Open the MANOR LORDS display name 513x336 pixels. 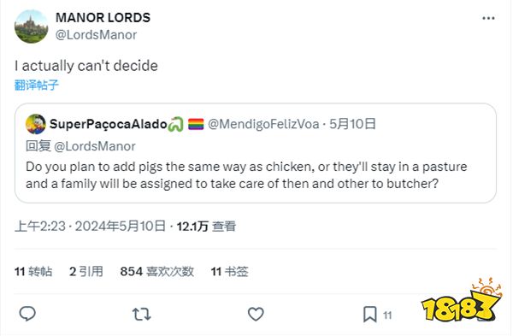click(x=103, y=18)
